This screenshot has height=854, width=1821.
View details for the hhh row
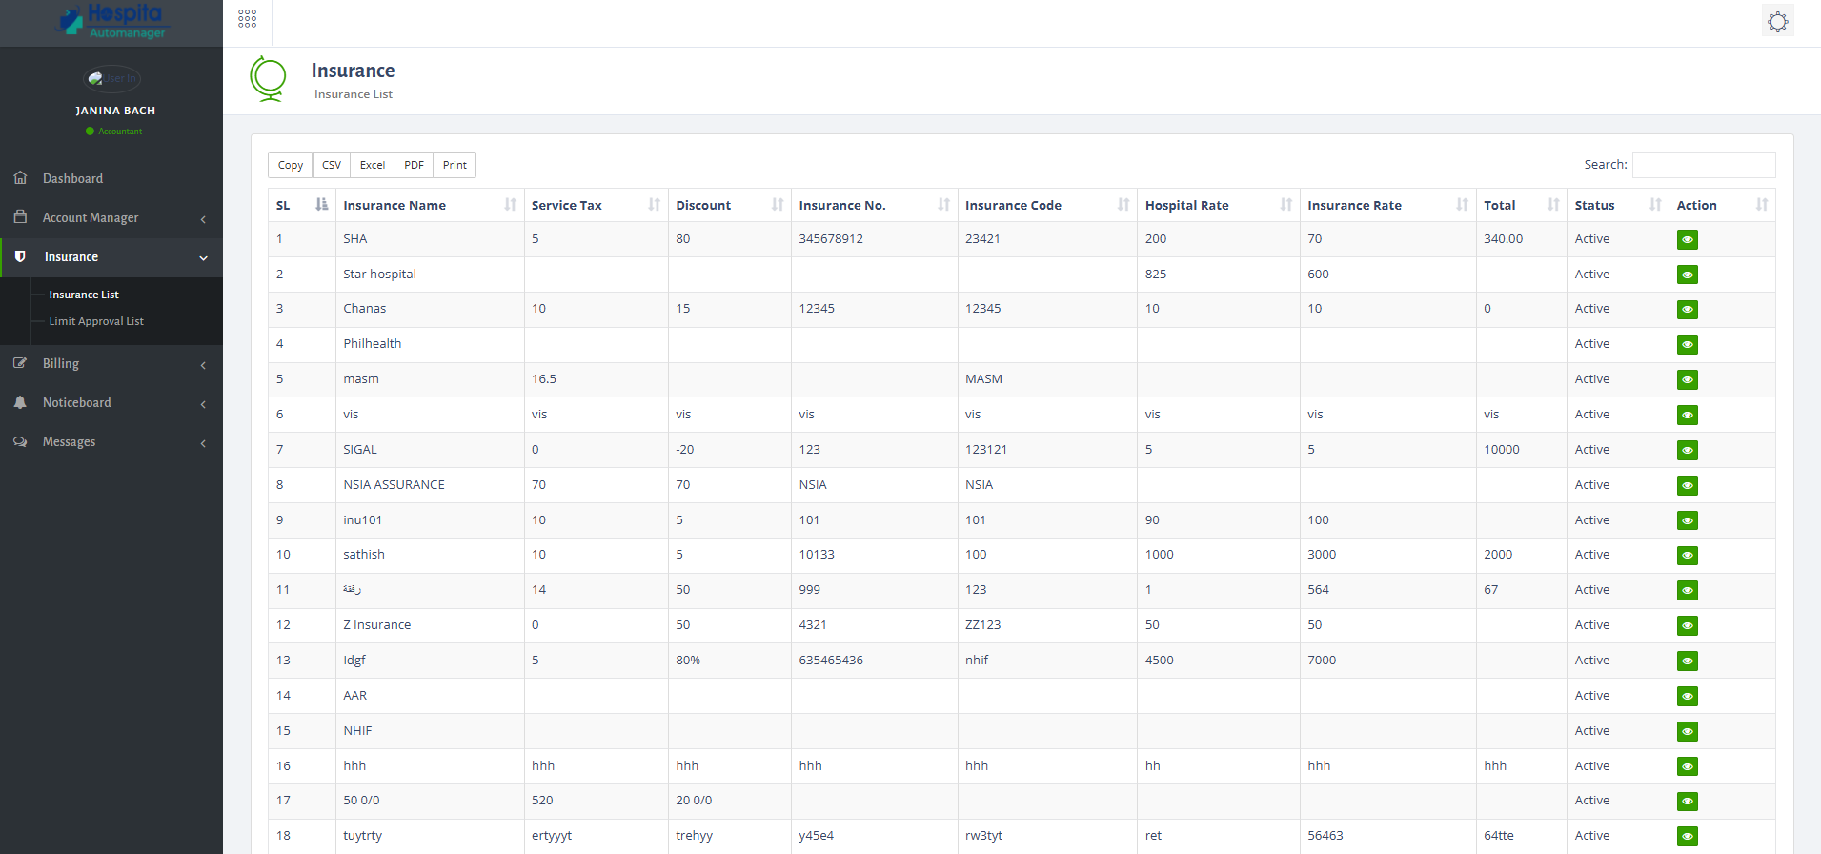tap(1688, 767)
